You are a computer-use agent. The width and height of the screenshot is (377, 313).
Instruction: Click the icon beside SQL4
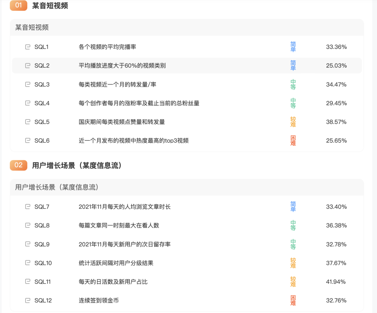28,103
